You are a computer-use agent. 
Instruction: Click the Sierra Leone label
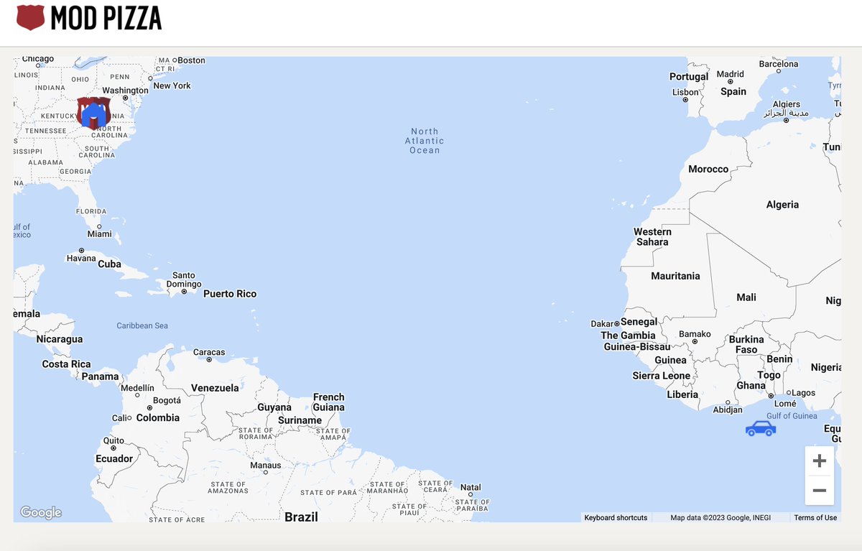tap(662, 376)
